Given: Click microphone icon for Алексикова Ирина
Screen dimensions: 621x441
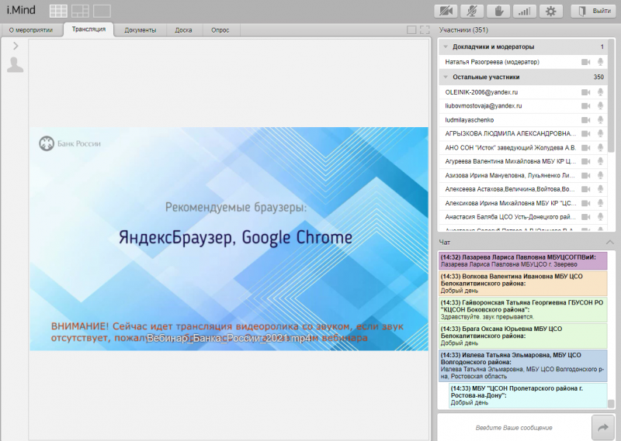Looking at the screenshot, I should [600, 203].
